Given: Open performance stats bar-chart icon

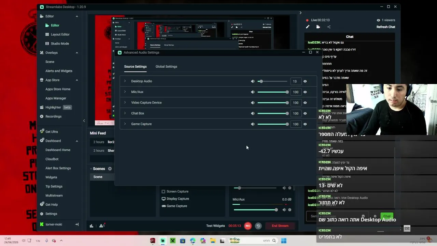Looking at the screenshot, I should pos(91,226).
